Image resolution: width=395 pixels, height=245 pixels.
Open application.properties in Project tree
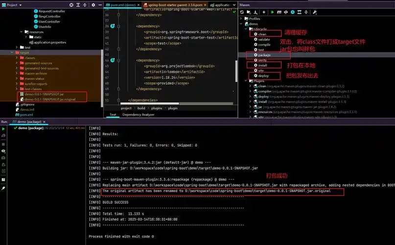tap(50, 42)
